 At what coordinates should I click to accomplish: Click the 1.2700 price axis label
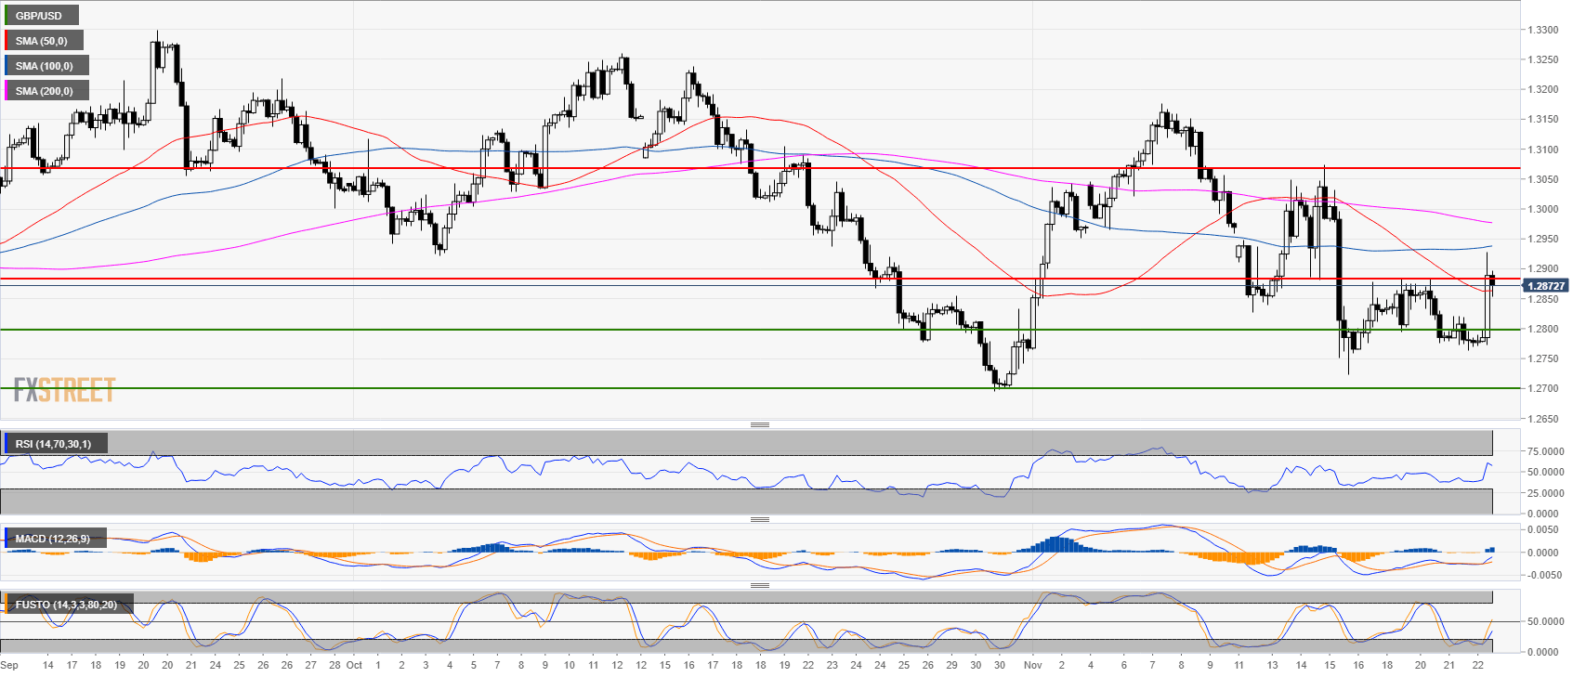coord(1543,388)
